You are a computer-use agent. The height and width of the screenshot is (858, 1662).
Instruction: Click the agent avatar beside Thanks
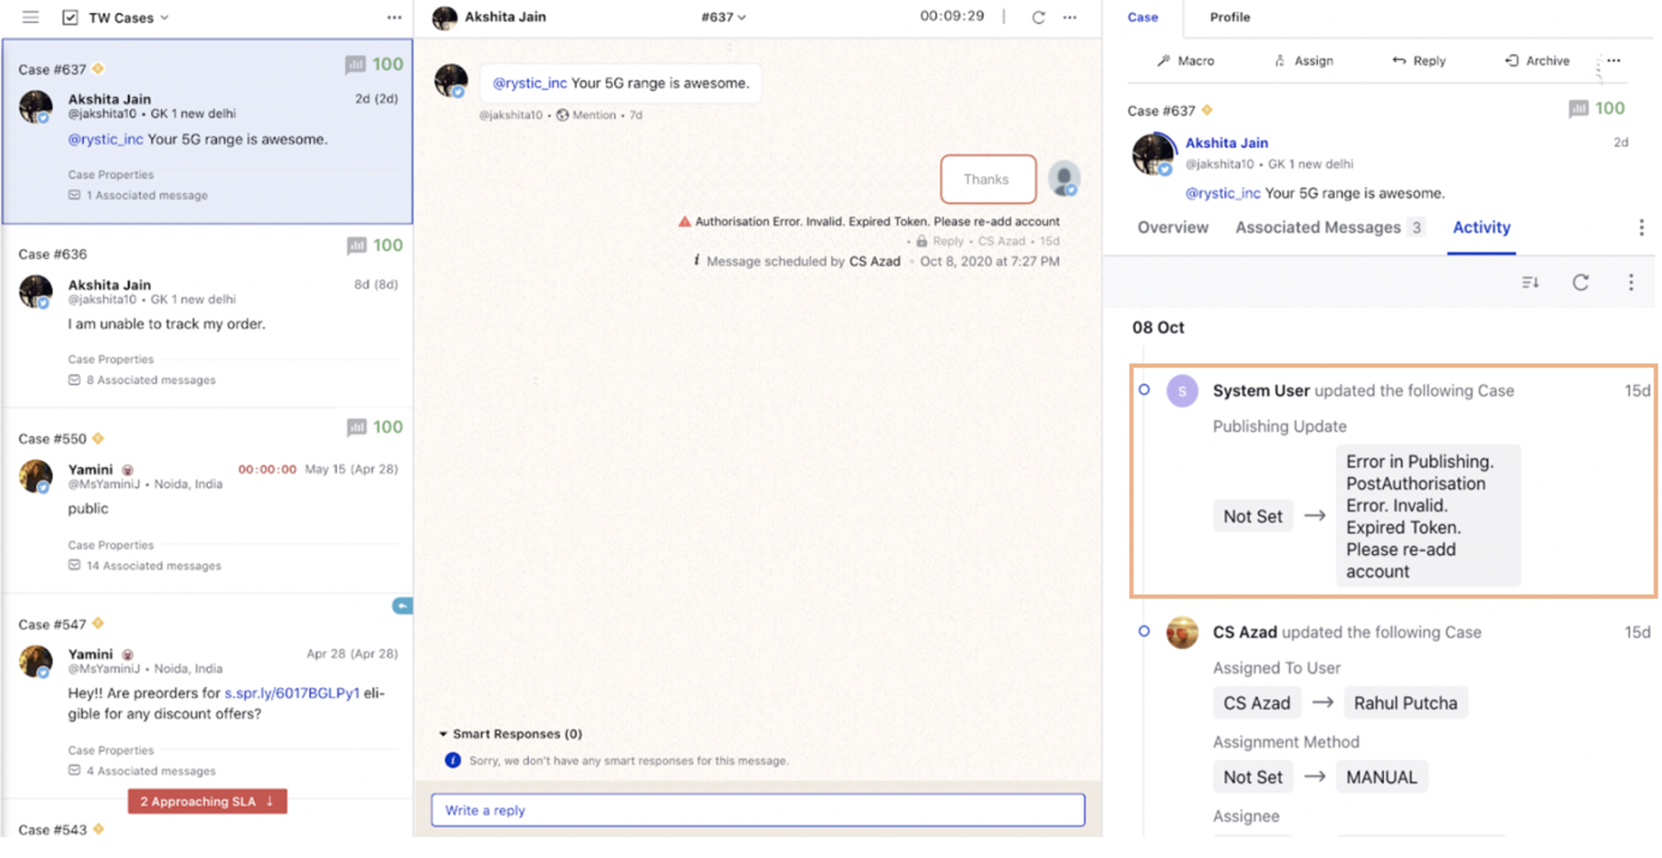[1064, 179]
